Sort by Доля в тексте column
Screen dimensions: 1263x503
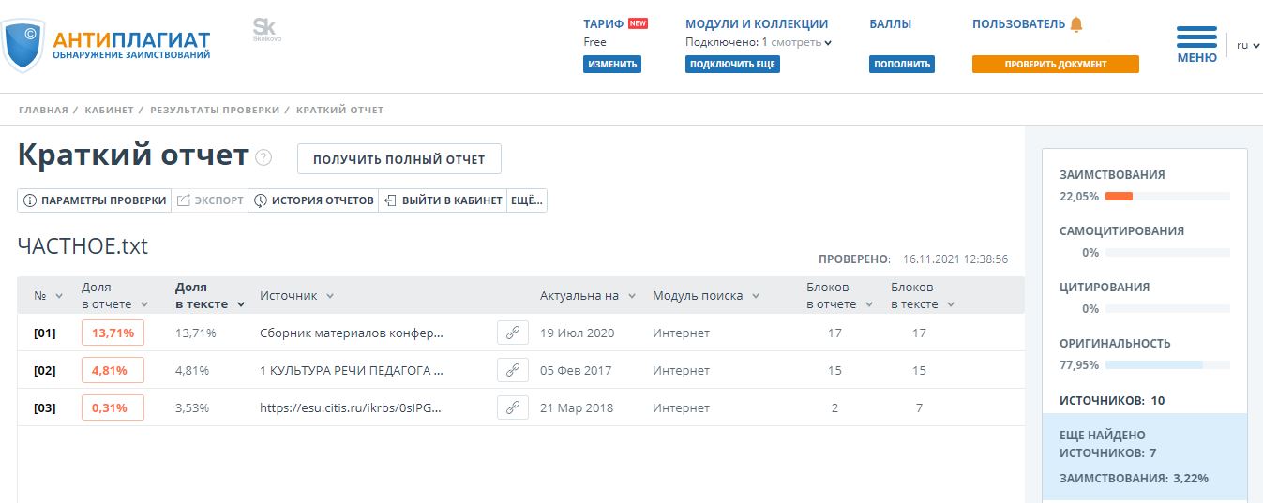point(209,295)
